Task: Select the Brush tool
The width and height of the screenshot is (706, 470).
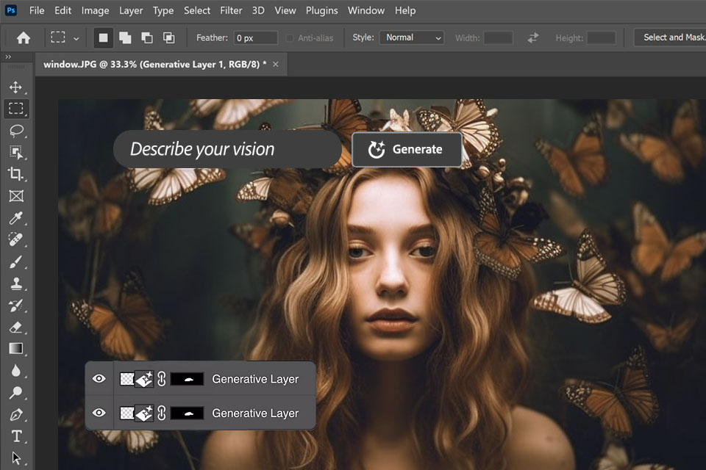Action: coord(16,261)
